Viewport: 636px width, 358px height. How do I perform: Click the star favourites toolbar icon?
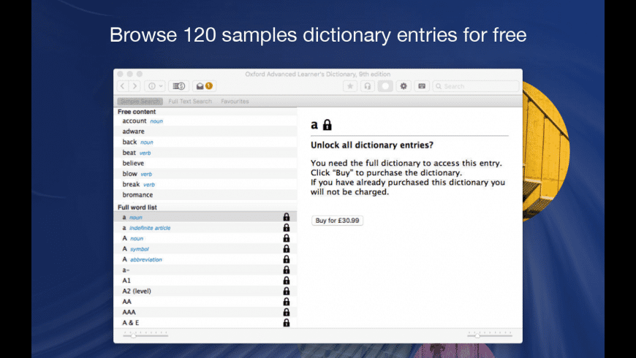350,86
